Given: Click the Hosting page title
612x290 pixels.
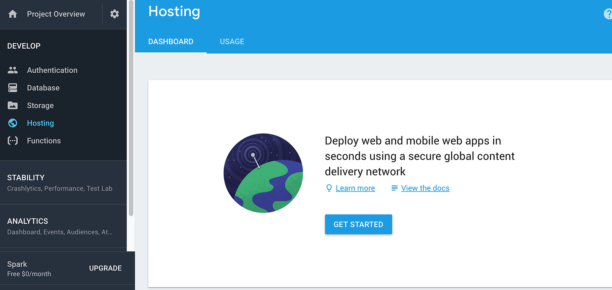Looking at the screenshot, I should 174,11.
